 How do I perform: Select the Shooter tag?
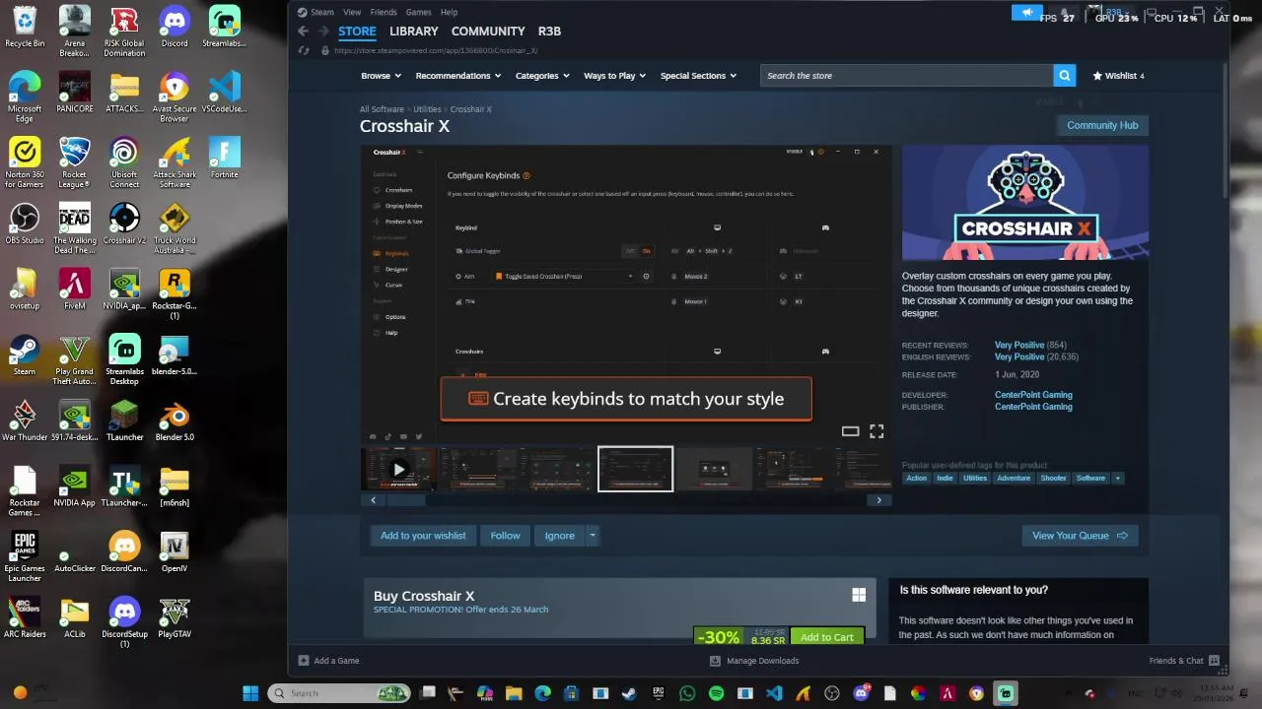1053,478
